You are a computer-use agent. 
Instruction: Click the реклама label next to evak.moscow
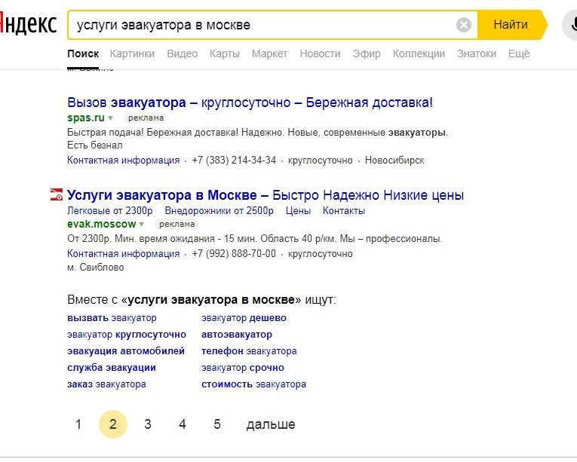176,224
